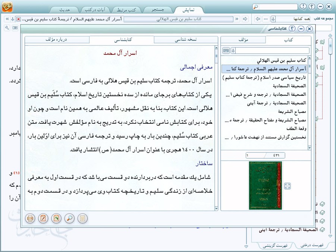Select the کتاب tab in list panel
Image resolution: width=336 pixels, height=252 pixels.
point(288,40)
